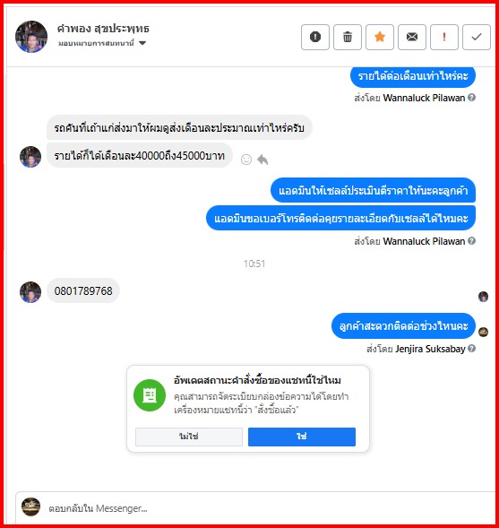Click customer name คำพอง สุขประพฤทธ in header
499x528 pixels.
point(103,29)
